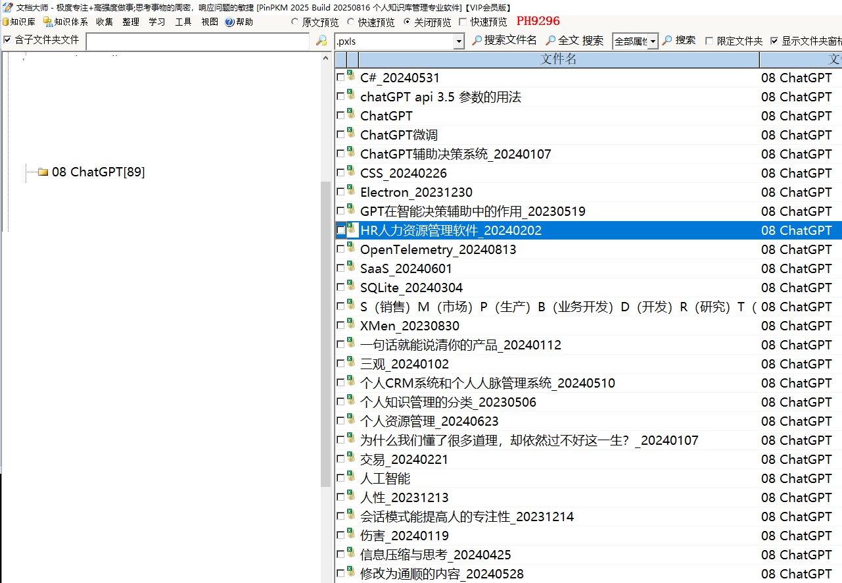This screenshot has height=583, width=842.
Task: Select the 原文预览 radio button
Action: (294, 22)
